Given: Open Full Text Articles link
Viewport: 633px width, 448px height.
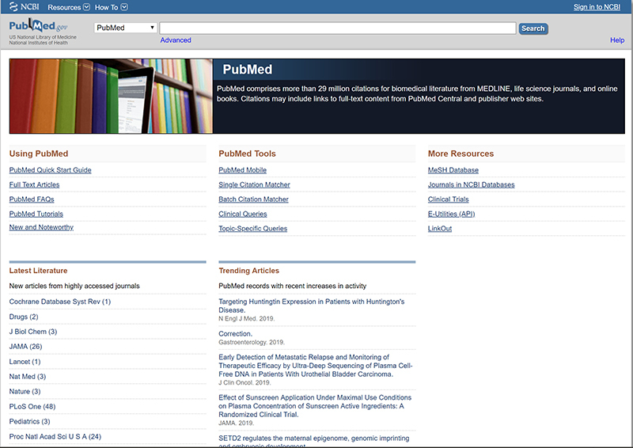Looking at the screenshot, I should (x=34, y=184).
